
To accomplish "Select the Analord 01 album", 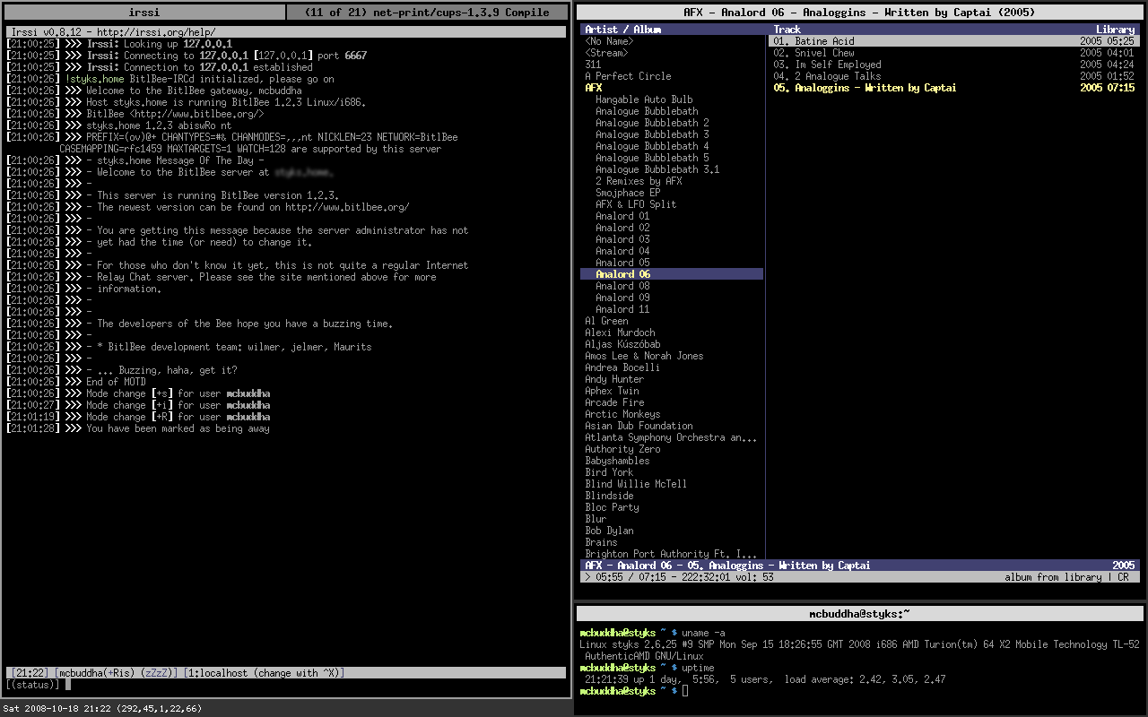I will 622,216.
